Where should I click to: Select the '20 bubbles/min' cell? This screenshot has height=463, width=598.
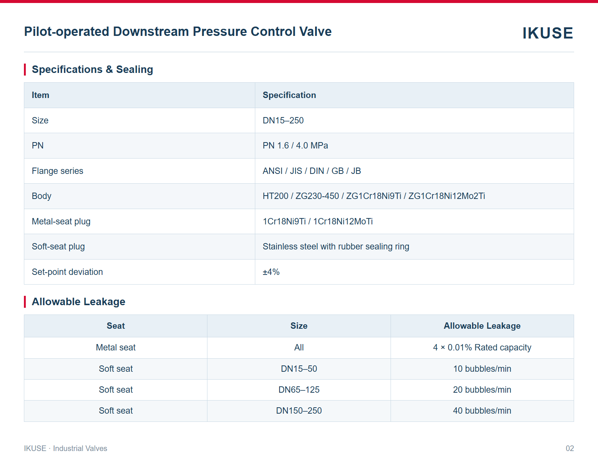click(x=482, y=390)
